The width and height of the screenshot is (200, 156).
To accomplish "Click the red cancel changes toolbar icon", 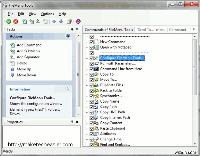I will click(16, 21).
